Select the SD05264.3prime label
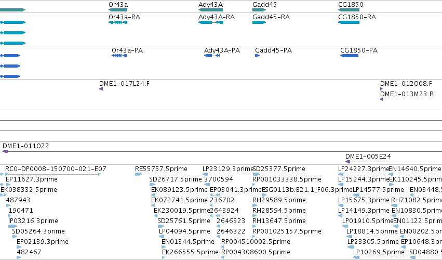The width and height of the screenshot is (442, 260). 38,231
